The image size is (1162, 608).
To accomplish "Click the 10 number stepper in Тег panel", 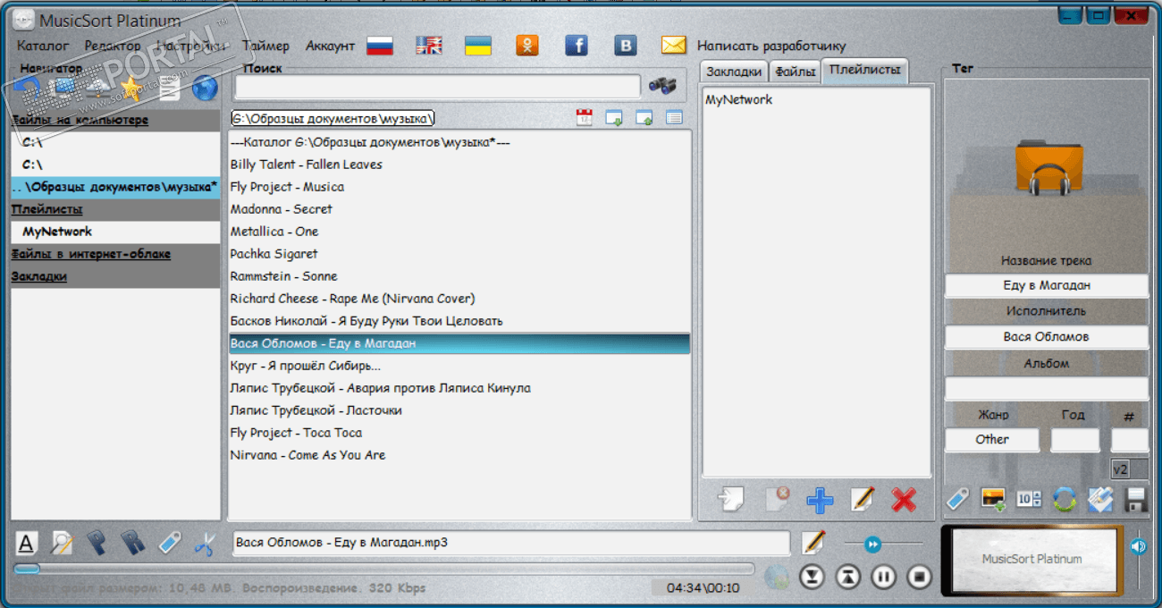I will point(1029,499).
